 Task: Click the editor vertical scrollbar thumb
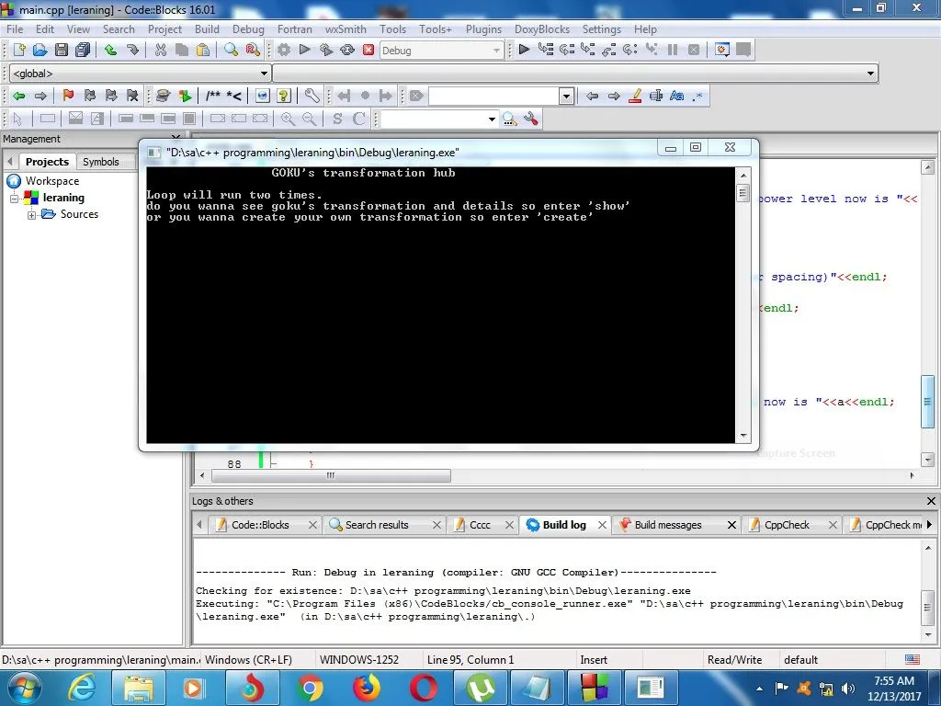coord(927,402)
